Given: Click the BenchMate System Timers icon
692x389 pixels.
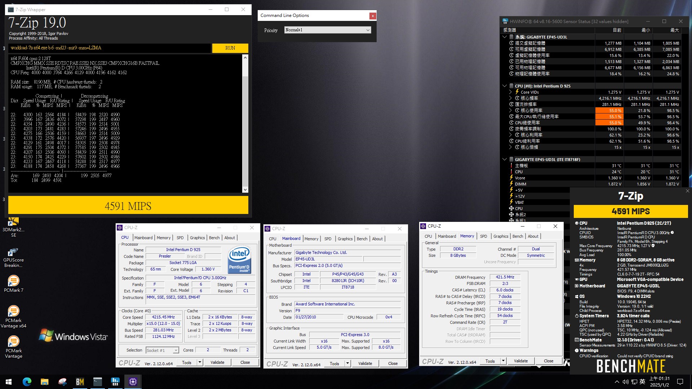Looking at the screenshot, I should [x=577, y=316].
